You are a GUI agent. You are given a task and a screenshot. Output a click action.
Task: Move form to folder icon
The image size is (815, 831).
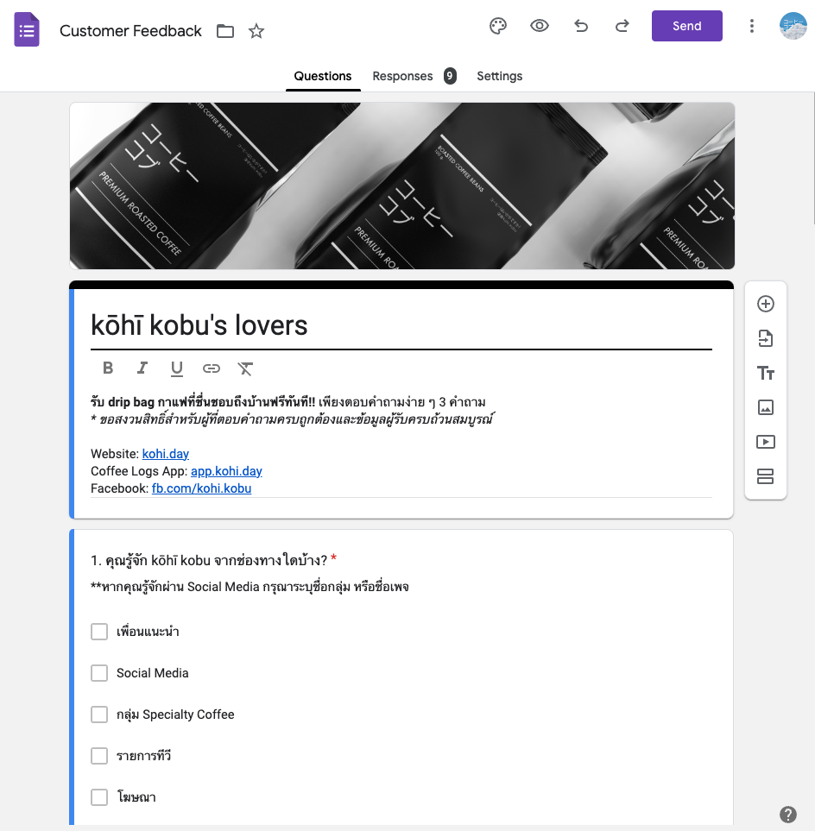point(225,31)
